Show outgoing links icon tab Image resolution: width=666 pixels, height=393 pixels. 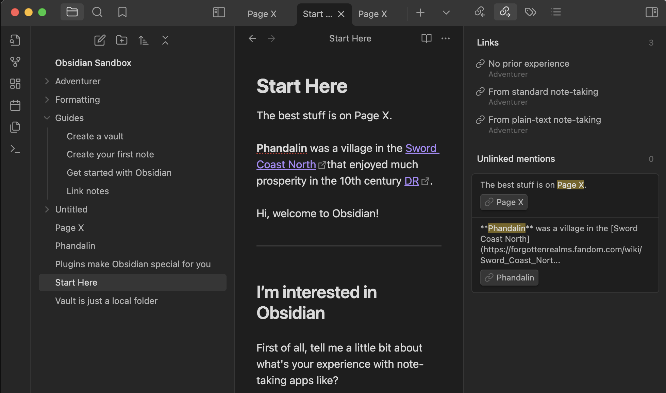505,12
